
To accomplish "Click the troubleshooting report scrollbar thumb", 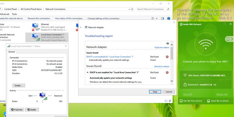I will click(172, 53).
